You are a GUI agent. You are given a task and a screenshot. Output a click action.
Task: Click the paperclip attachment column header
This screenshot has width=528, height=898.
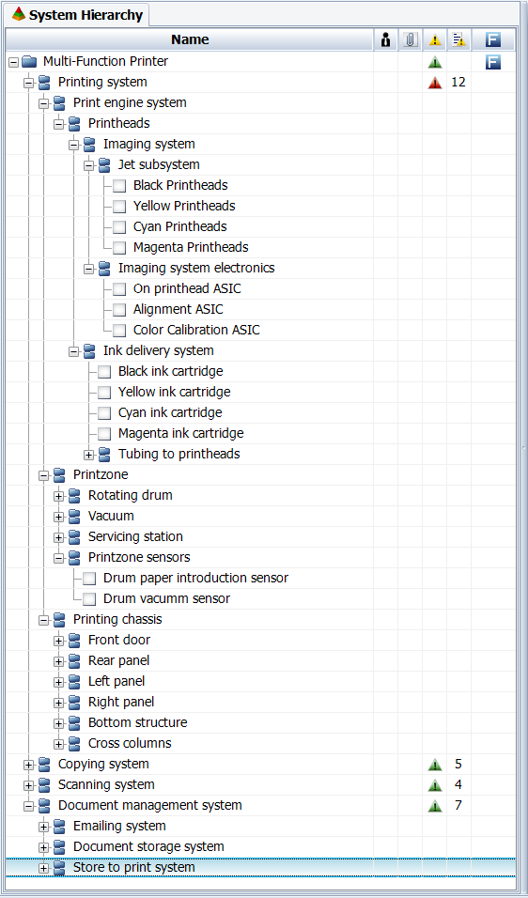coord(410,40)
